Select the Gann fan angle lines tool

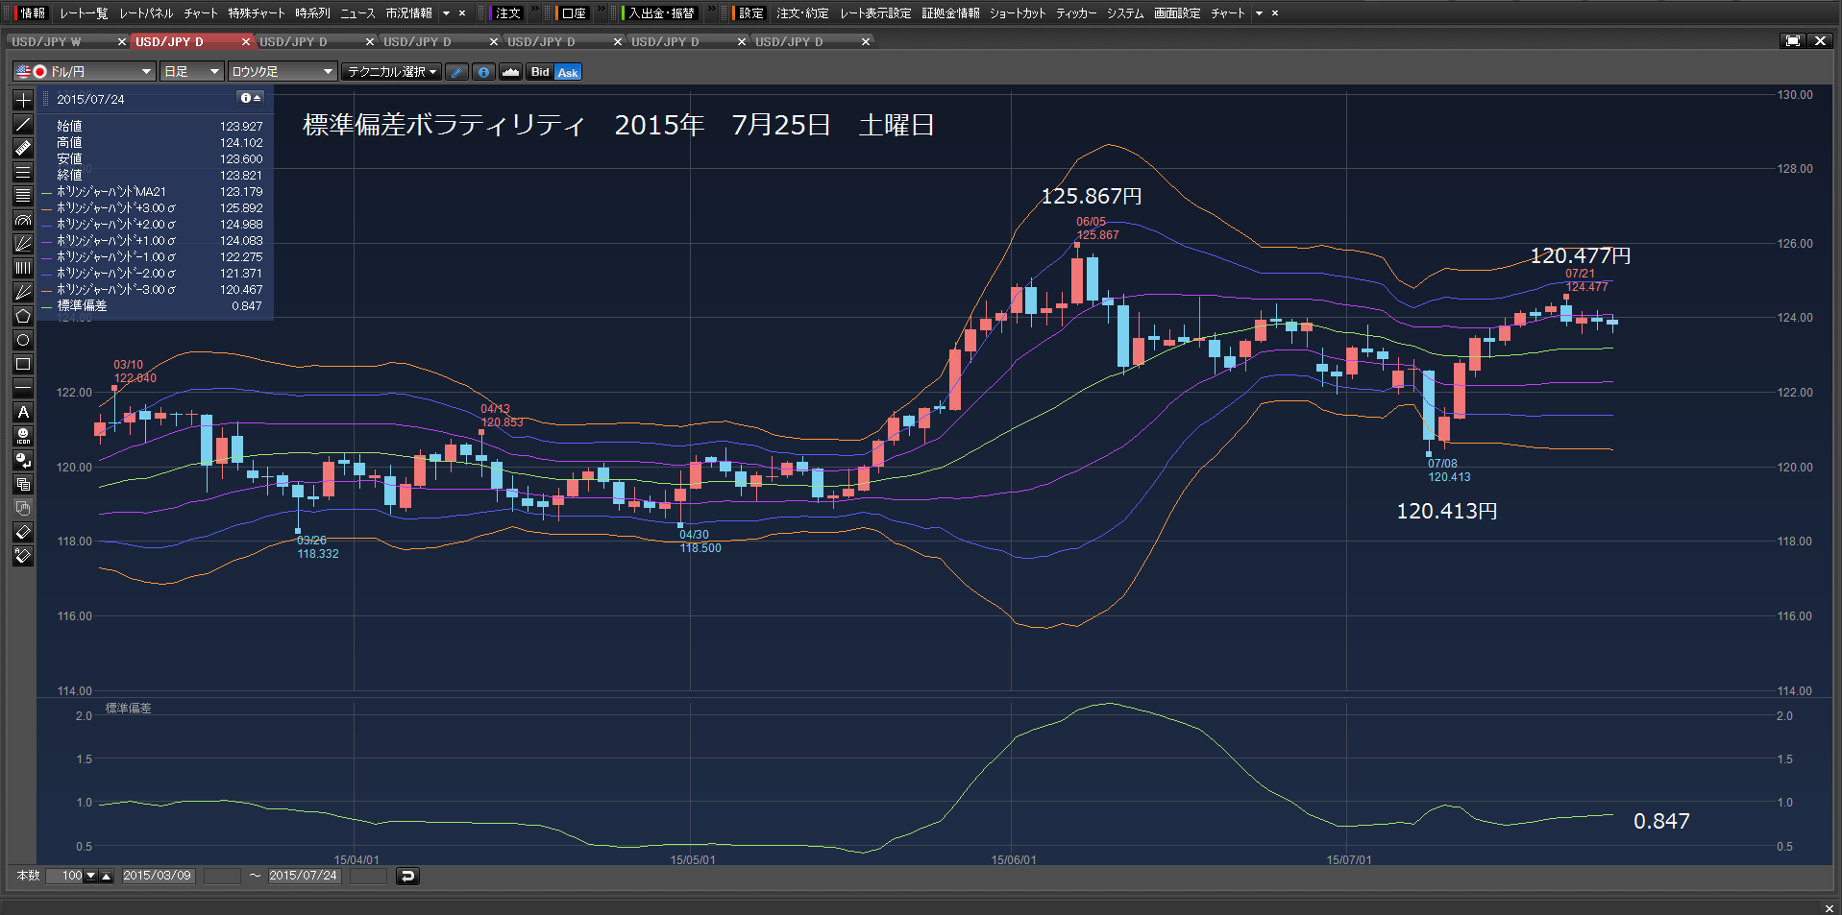23,292
